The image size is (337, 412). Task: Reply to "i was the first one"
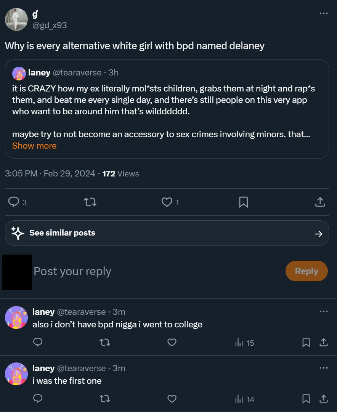[38, 399]
